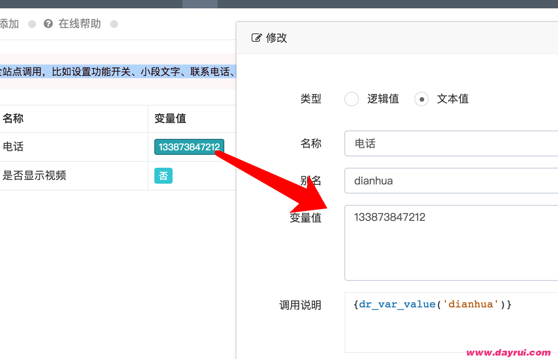
Task: Click the 是否显示视频 row name
Action: (35, 176)
